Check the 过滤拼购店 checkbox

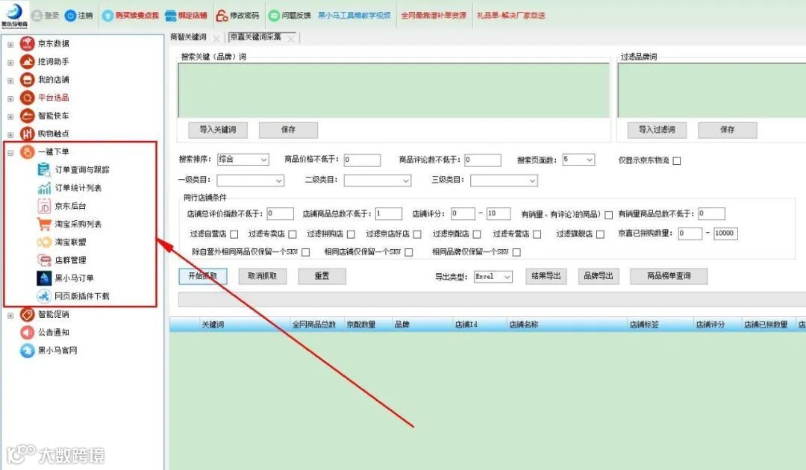coord(351,234)
